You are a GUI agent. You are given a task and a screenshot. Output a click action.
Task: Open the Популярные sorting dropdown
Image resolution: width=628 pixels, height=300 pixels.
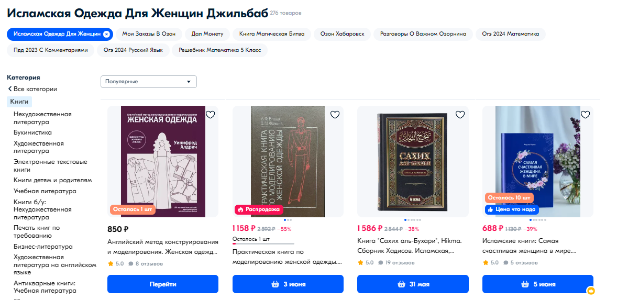point(149,82)
